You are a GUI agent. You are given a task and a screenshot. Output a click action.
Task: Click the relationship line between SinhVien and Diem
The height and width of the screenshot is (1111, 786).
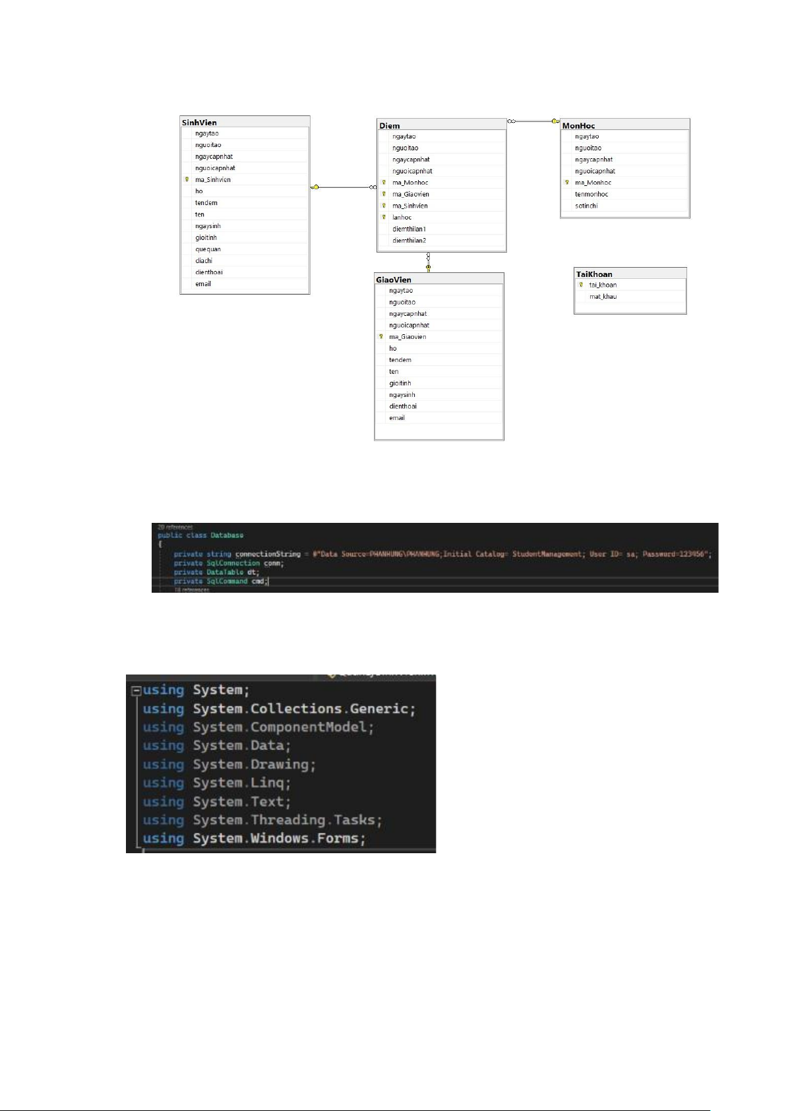[x=343, y=187]
